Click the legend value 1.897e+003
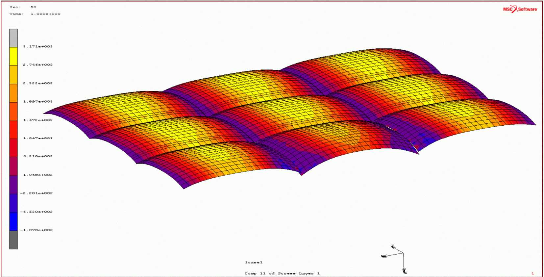The image size is (544, 277). pos(38,102)
